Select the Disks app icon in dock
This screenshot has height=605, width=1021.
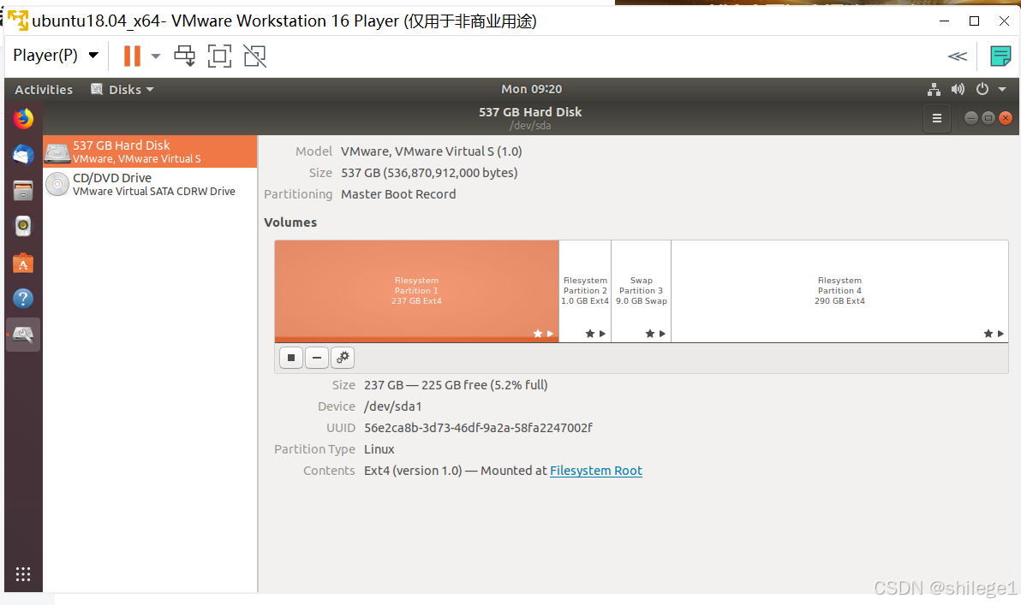[x=23, y=335]
